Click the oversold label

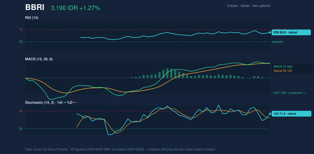coord(277,42)
